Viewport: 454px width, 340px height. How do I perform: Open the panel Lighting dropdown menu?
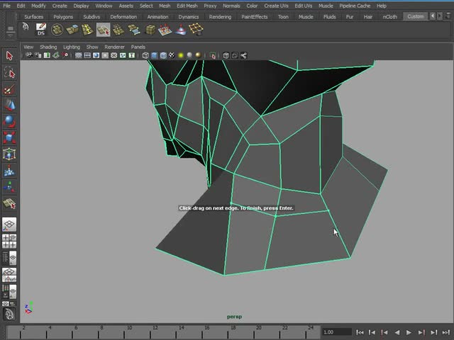click(72, 47)
